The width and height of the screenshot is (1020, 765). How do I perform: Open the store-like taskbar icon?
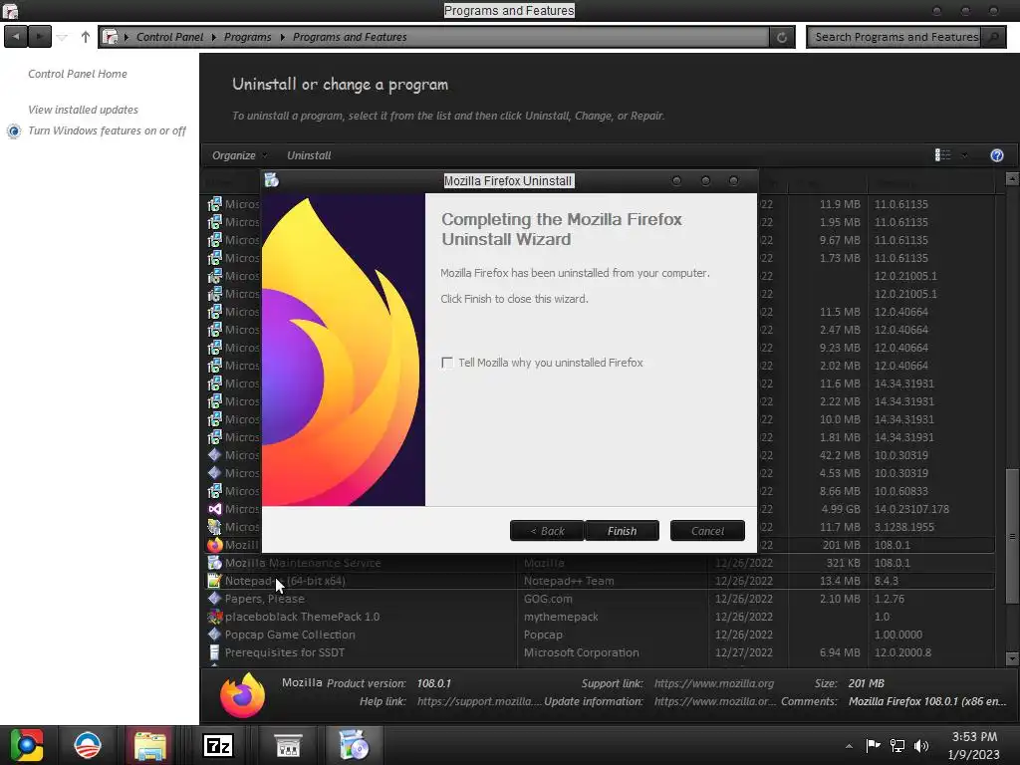tap(288, 745)
